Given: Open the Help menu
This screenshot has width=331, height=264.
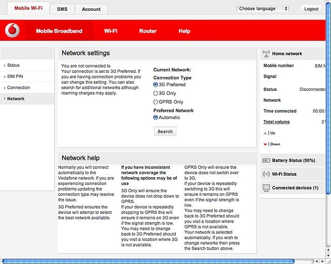Looking at the screenshot, I should 184,31.
